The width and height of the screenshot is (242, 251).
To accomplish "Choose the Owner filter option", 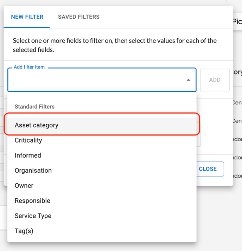I will [x=24, y=186].
